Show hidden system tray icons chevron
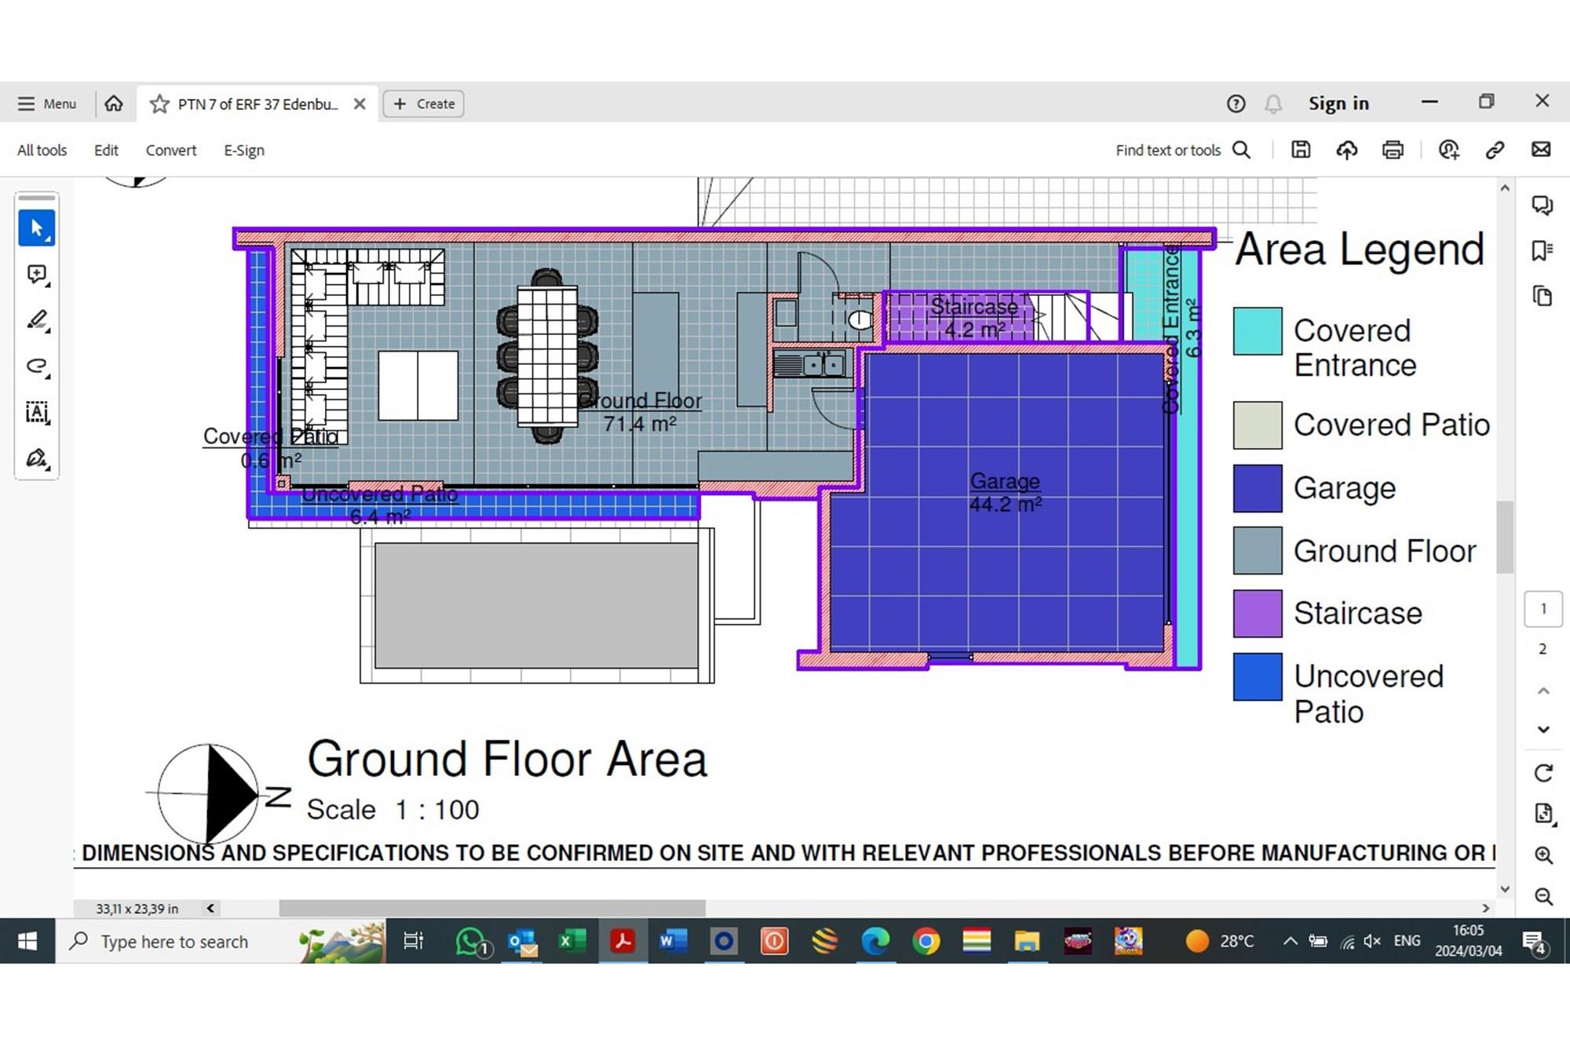The image size is (1570, 1046). tap(1290, 941)
